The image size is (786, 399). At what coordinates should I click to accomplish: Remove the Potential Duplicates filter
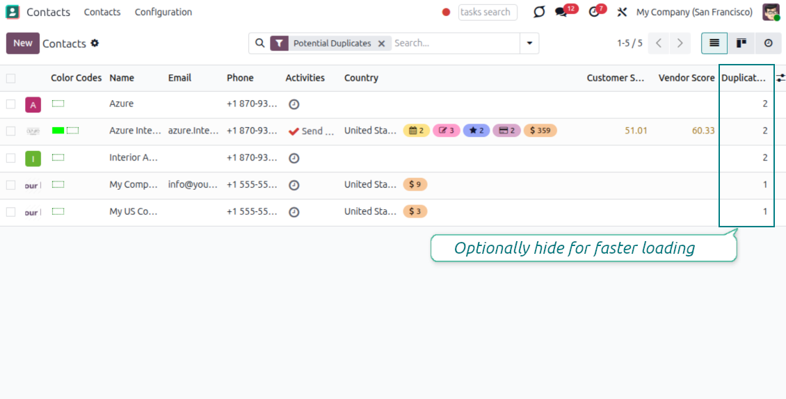pyautogui.click(x=381, y=43)
